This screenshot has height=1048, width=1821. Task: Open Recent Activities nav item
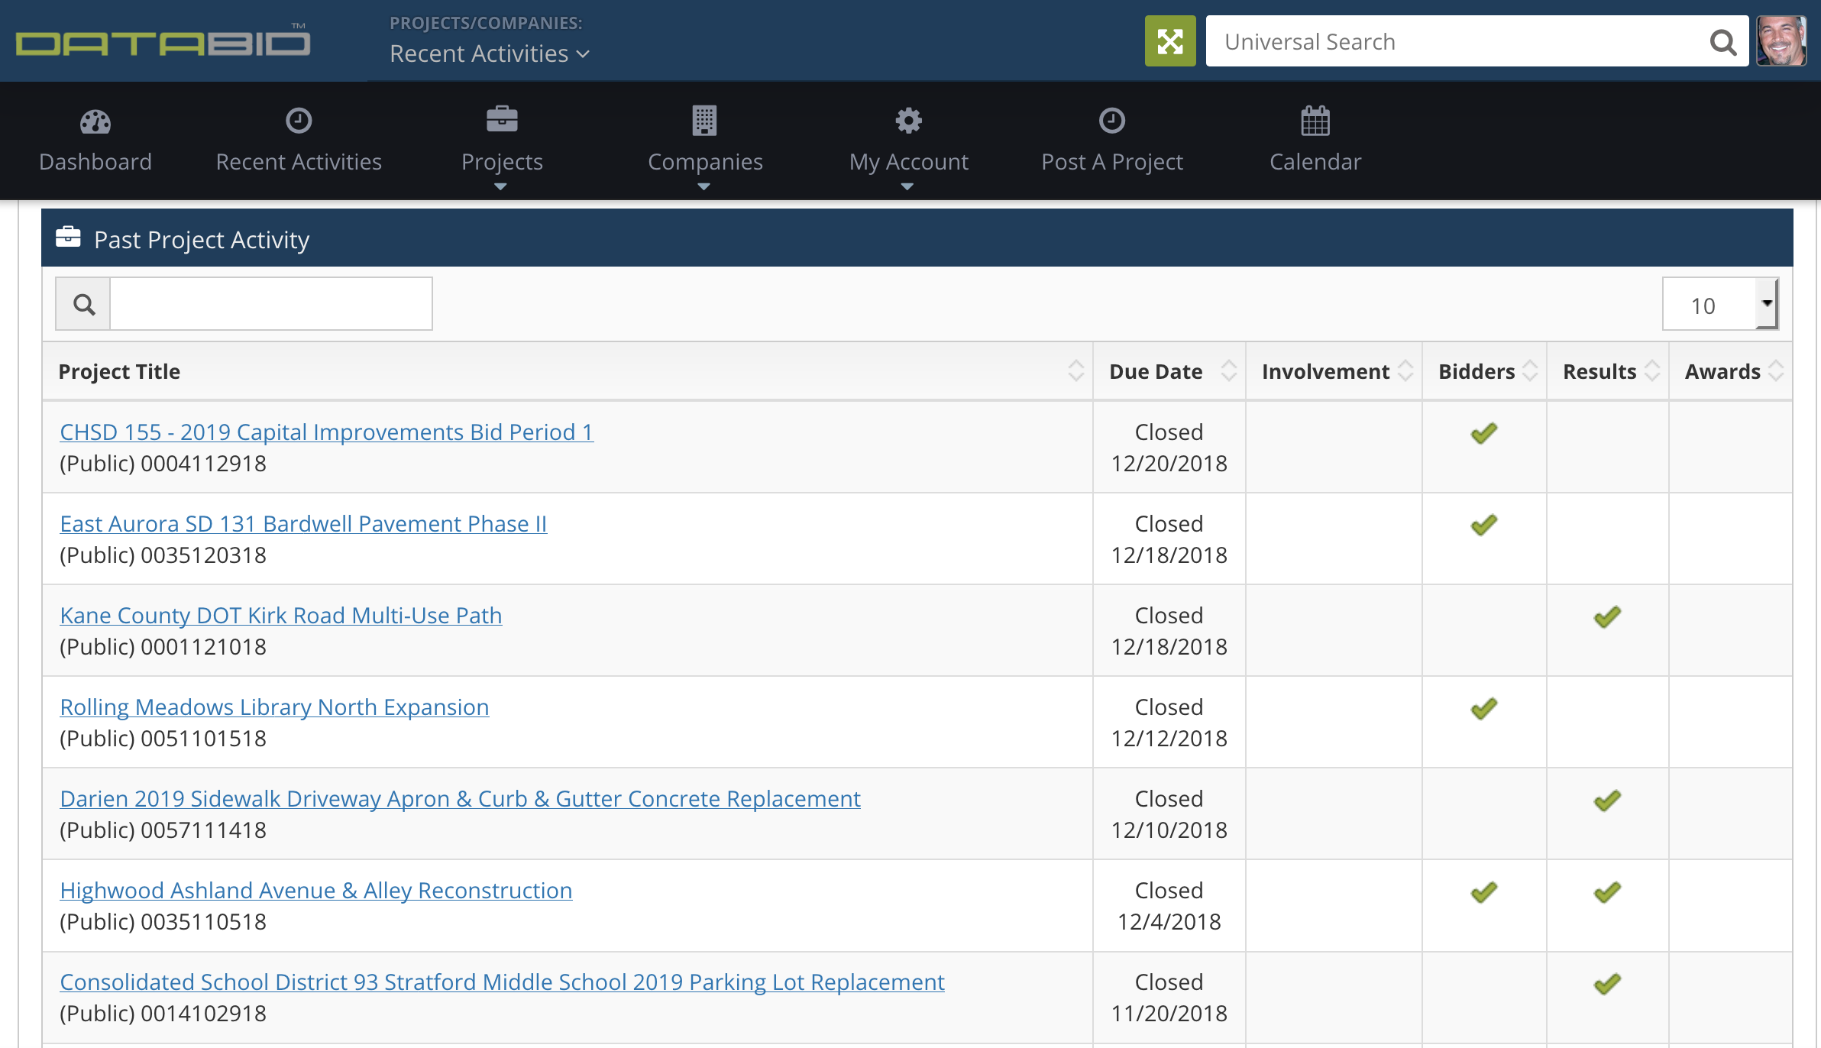299,141
